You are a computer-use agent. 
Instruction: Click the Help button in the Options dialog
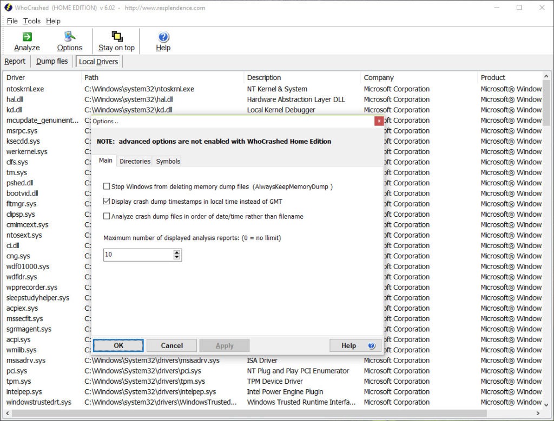[x=355, y=345]
